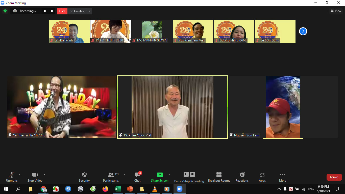
Task: Open the Participants panel
Action: [111, 177]
